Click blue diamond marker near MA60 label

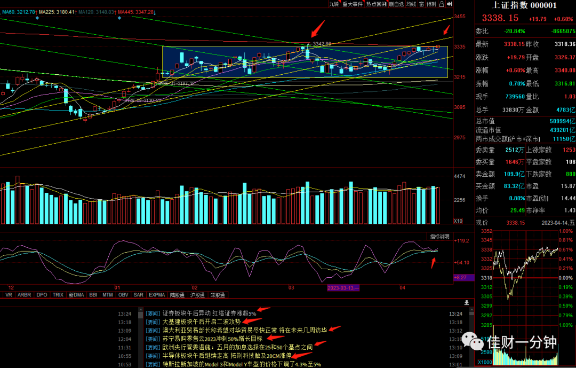point(37,18)
